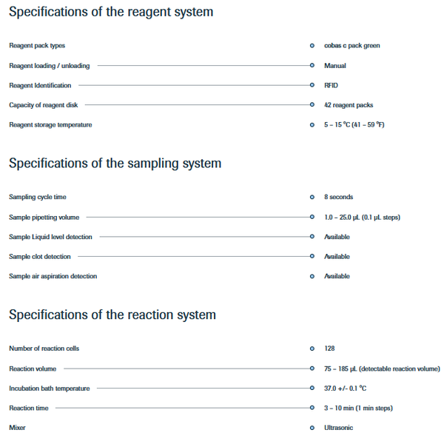Click the 3 – 10 min reaction time value
444x444 pixels.
[358, 408]
